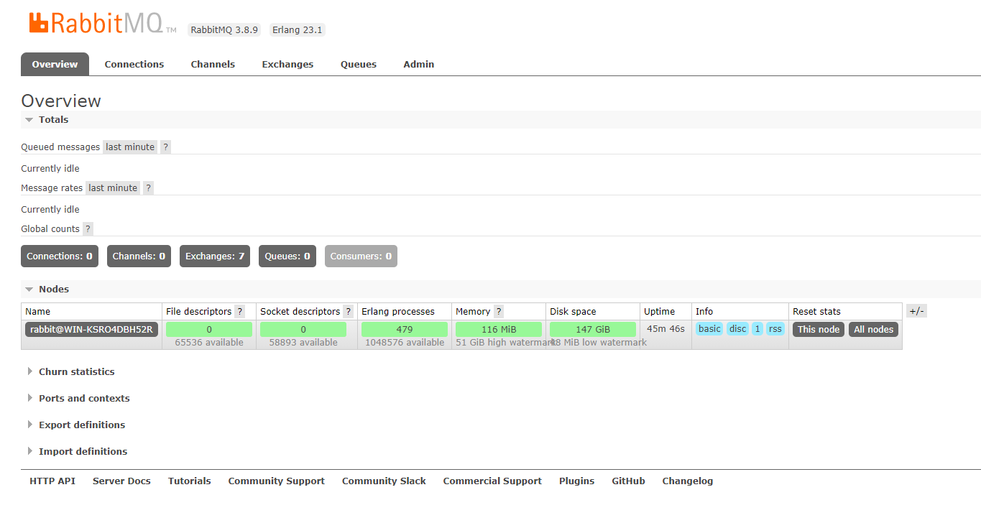Open the Channels tab
981x523 pixels.
(213, 64)
